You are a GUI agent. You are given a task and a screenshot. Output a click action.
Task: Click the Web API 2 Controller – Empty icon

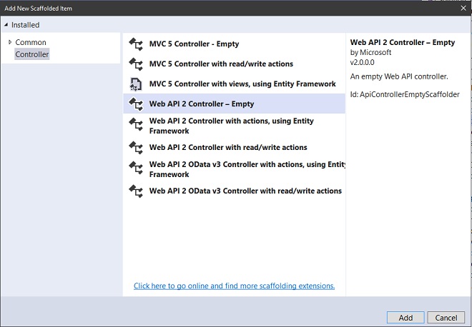coord(136,104)
